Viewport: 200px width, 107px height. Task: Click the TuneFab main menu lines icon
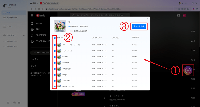tap(186, 3)
